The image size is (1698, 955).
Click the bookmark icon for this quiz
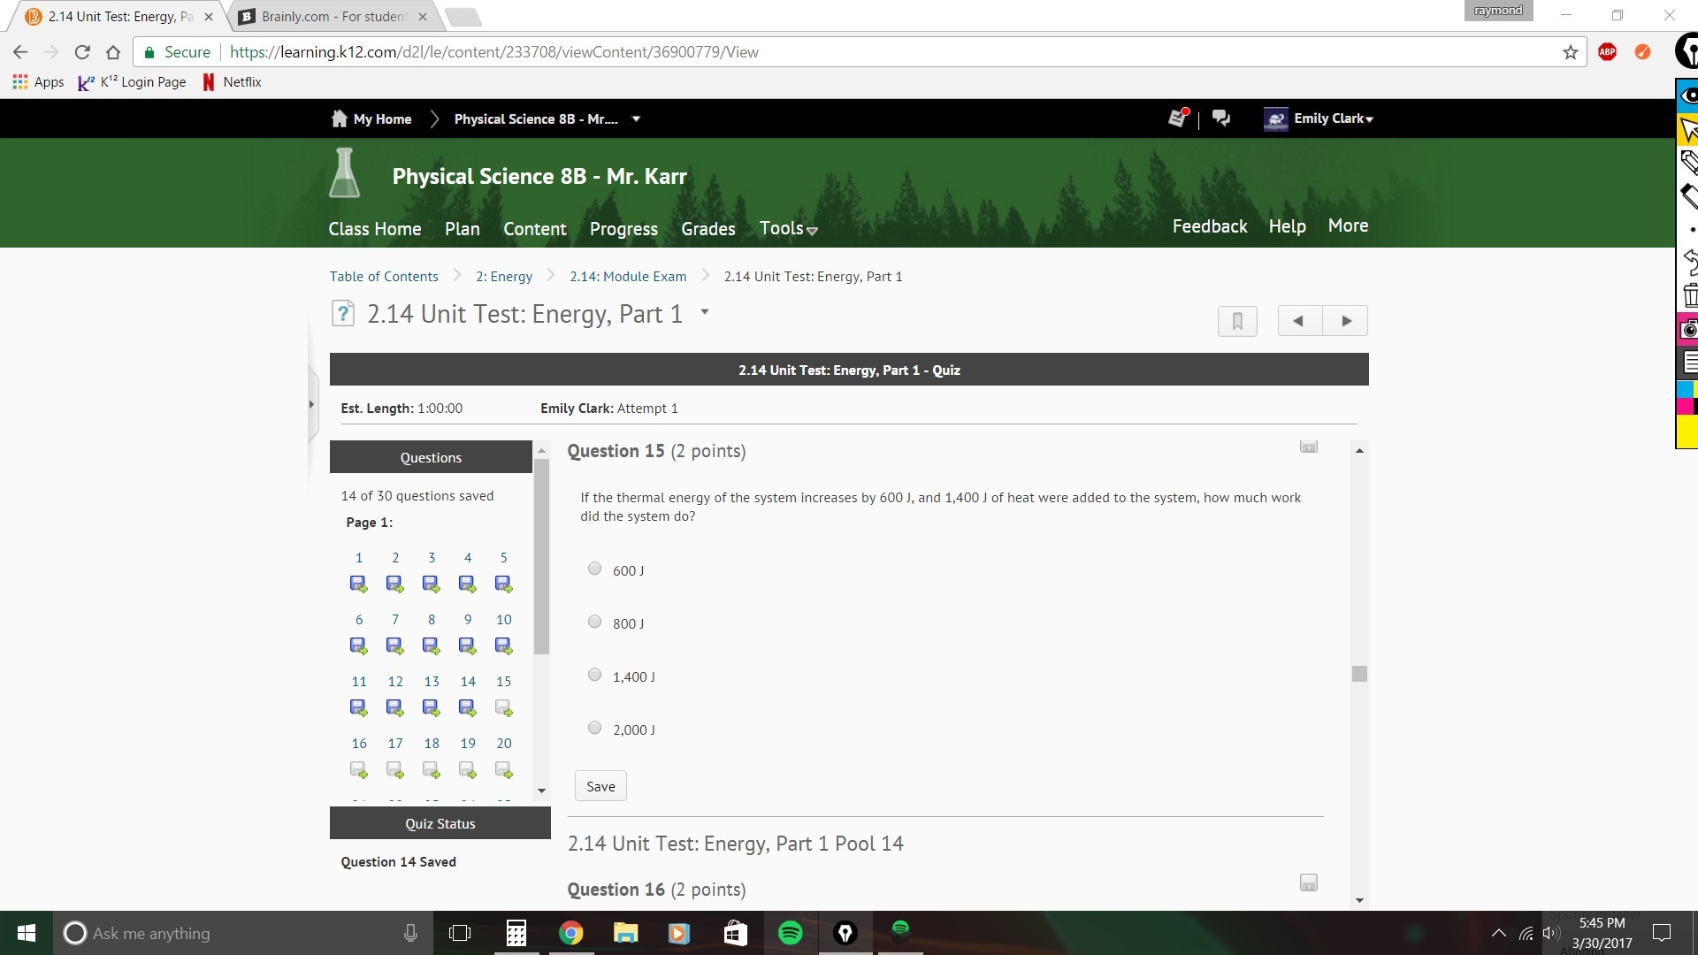point(1236,321)
